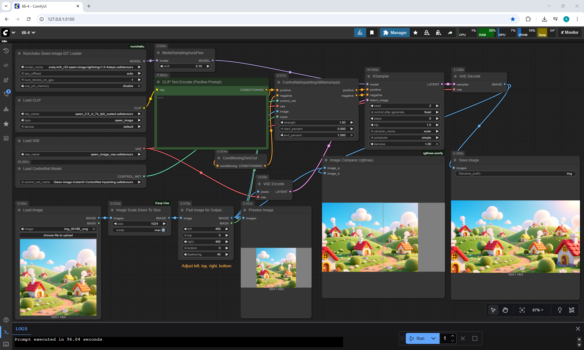Toggle collapse dot on KSampler node
584x350 pixels.
(369, 76)
